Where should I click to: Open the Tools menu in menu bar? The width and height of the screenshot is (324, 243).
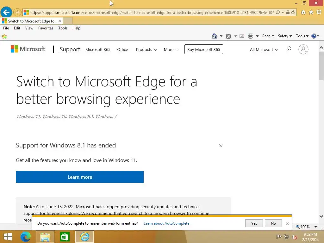point(63,28)
